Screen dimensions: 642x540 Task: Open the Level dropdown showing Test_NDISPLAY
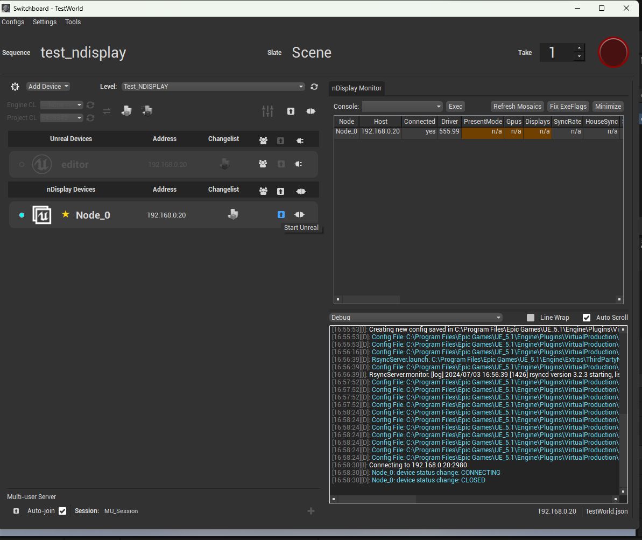click(213, 87)
